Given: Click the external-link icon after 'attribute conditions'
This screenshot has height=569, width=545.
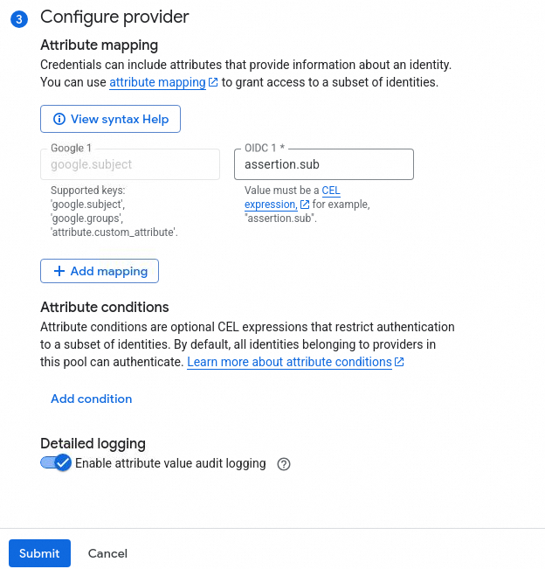Looking at the screenshot, I should [x=399, y=362].
